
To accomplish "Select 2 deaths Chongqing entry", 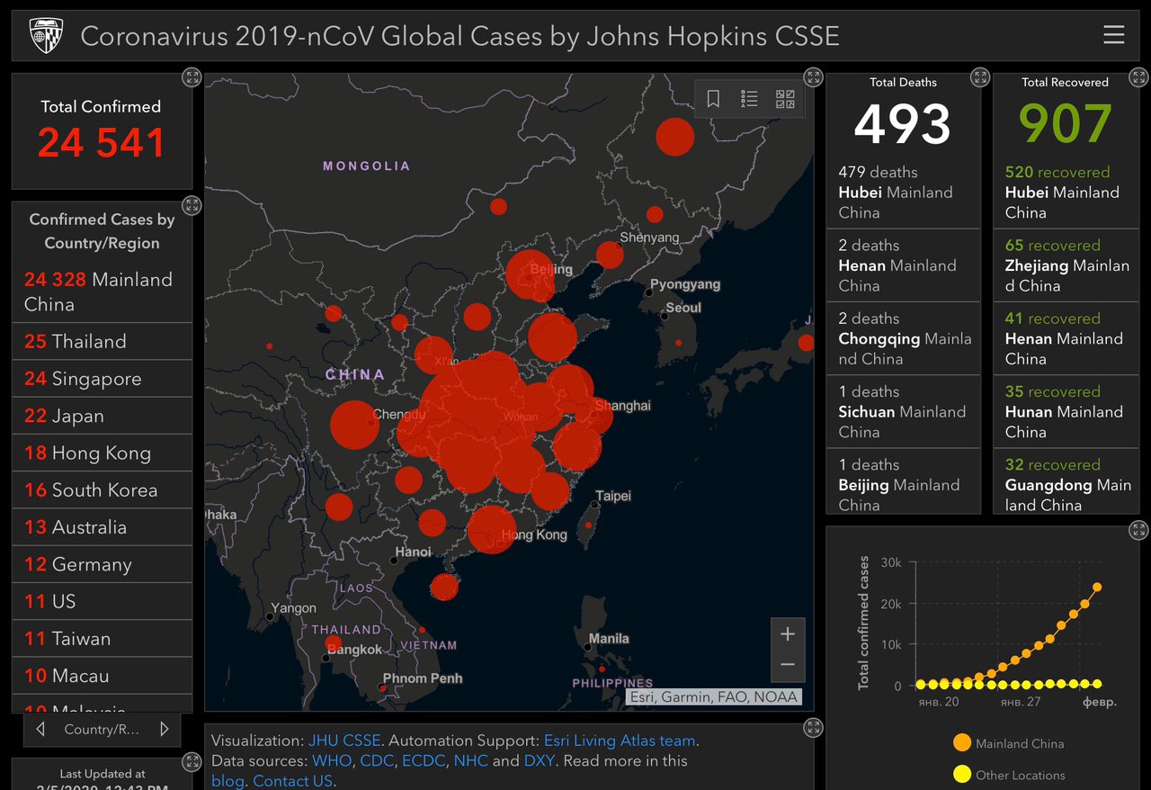I will [x=903, y=338].
